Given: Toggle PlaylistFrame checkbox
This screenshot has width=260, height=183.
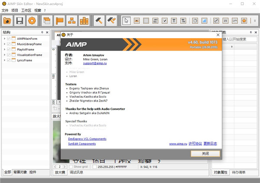Looking at the screenshot, I should pyautogui.click(x=9, y=49).
